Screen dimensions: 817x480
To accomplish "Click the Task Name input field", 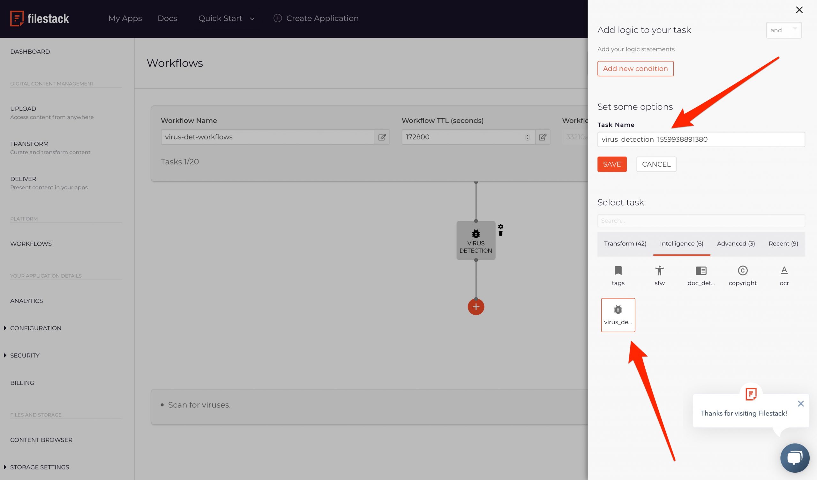I will tap(701, 139).
